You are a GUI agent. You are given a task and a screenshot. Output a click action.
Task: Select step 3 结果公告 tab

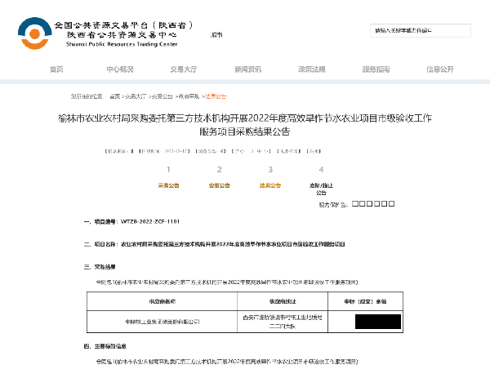click(270, 185)
